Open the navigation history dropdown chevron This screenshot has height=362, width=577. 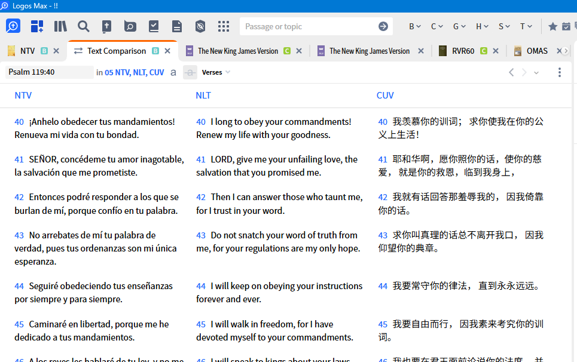click(536, 73)
